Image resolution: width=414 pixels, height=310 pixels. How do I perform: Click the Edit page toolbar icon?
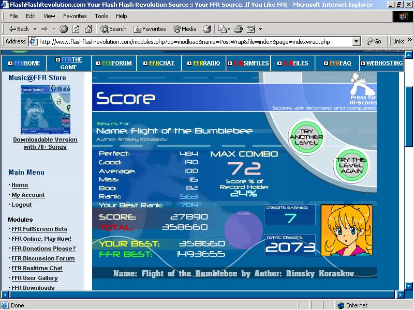[x=251, y=29]
